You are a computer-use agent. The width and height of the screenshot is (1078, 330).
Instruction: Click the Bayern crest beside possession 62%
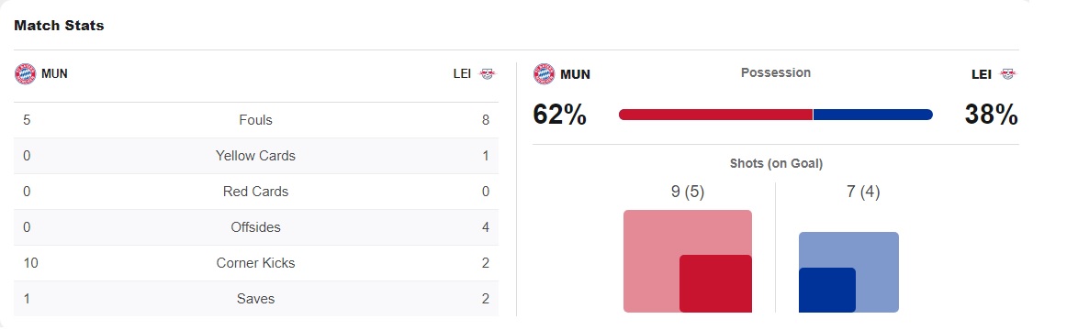pyautogui.click(x=544, y=73)
